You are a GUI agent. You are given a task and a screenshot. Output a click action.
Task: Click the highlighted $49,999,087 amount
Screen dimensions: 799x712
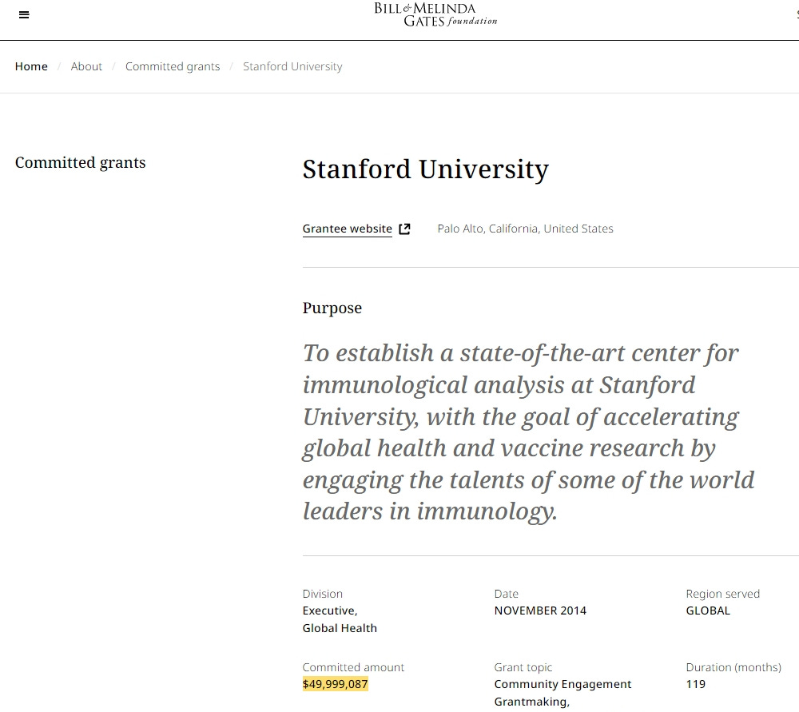[x=336, y=684]
